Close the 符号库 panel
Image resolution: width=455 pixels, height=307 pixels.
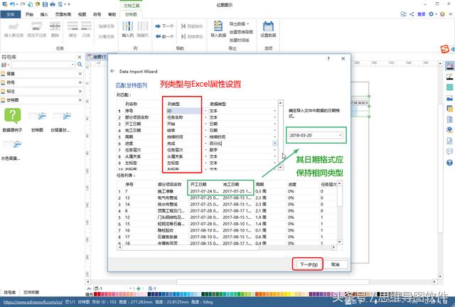80,57
